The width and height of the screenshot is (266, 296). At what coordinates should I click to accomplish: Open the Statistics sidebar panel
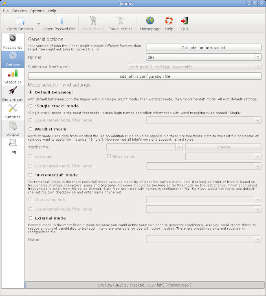pyautogui.click(x=13, y=77)
